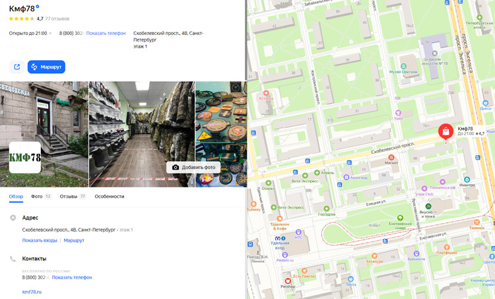Click the Уран marker on map
Image resolution: width=495 pixels, height=299 pixels.
tap(398, 113)
